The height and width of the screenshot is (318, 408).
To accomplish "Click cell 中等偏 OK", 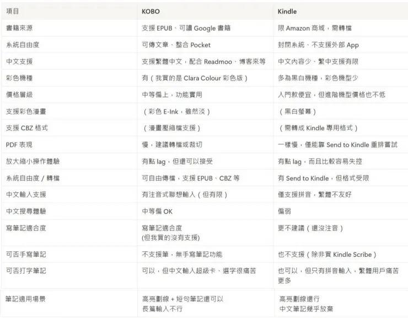I will [x=157, y=211].
